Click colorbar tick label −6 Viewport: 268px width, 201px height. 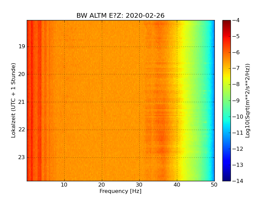(x=236, y=53)
